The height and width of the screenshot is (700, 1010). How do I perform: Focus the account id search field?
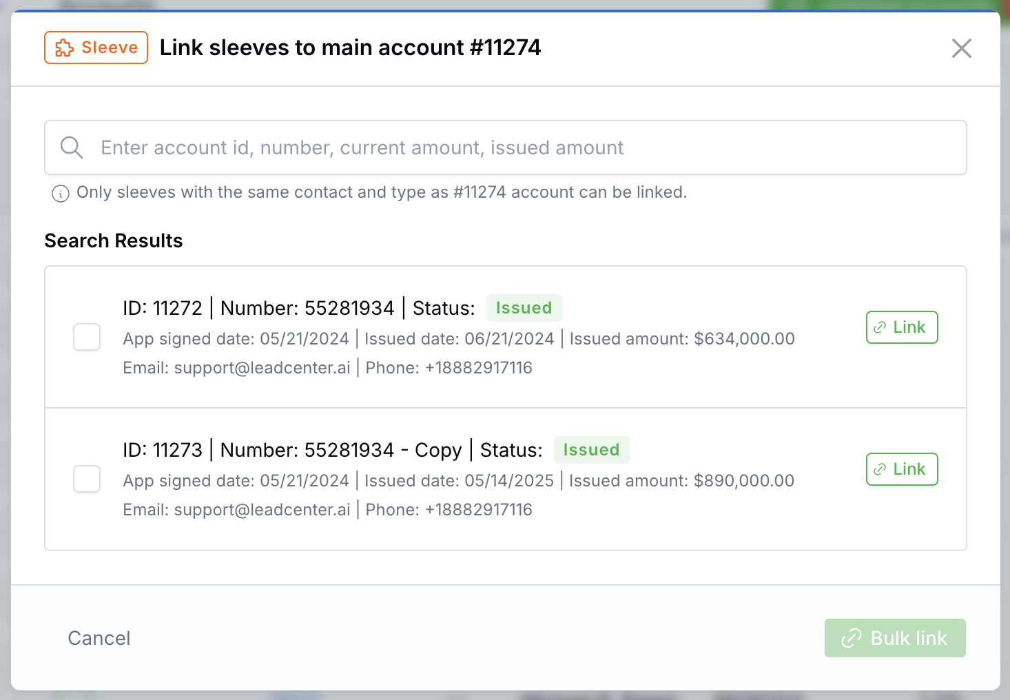[x=506, y=147]
